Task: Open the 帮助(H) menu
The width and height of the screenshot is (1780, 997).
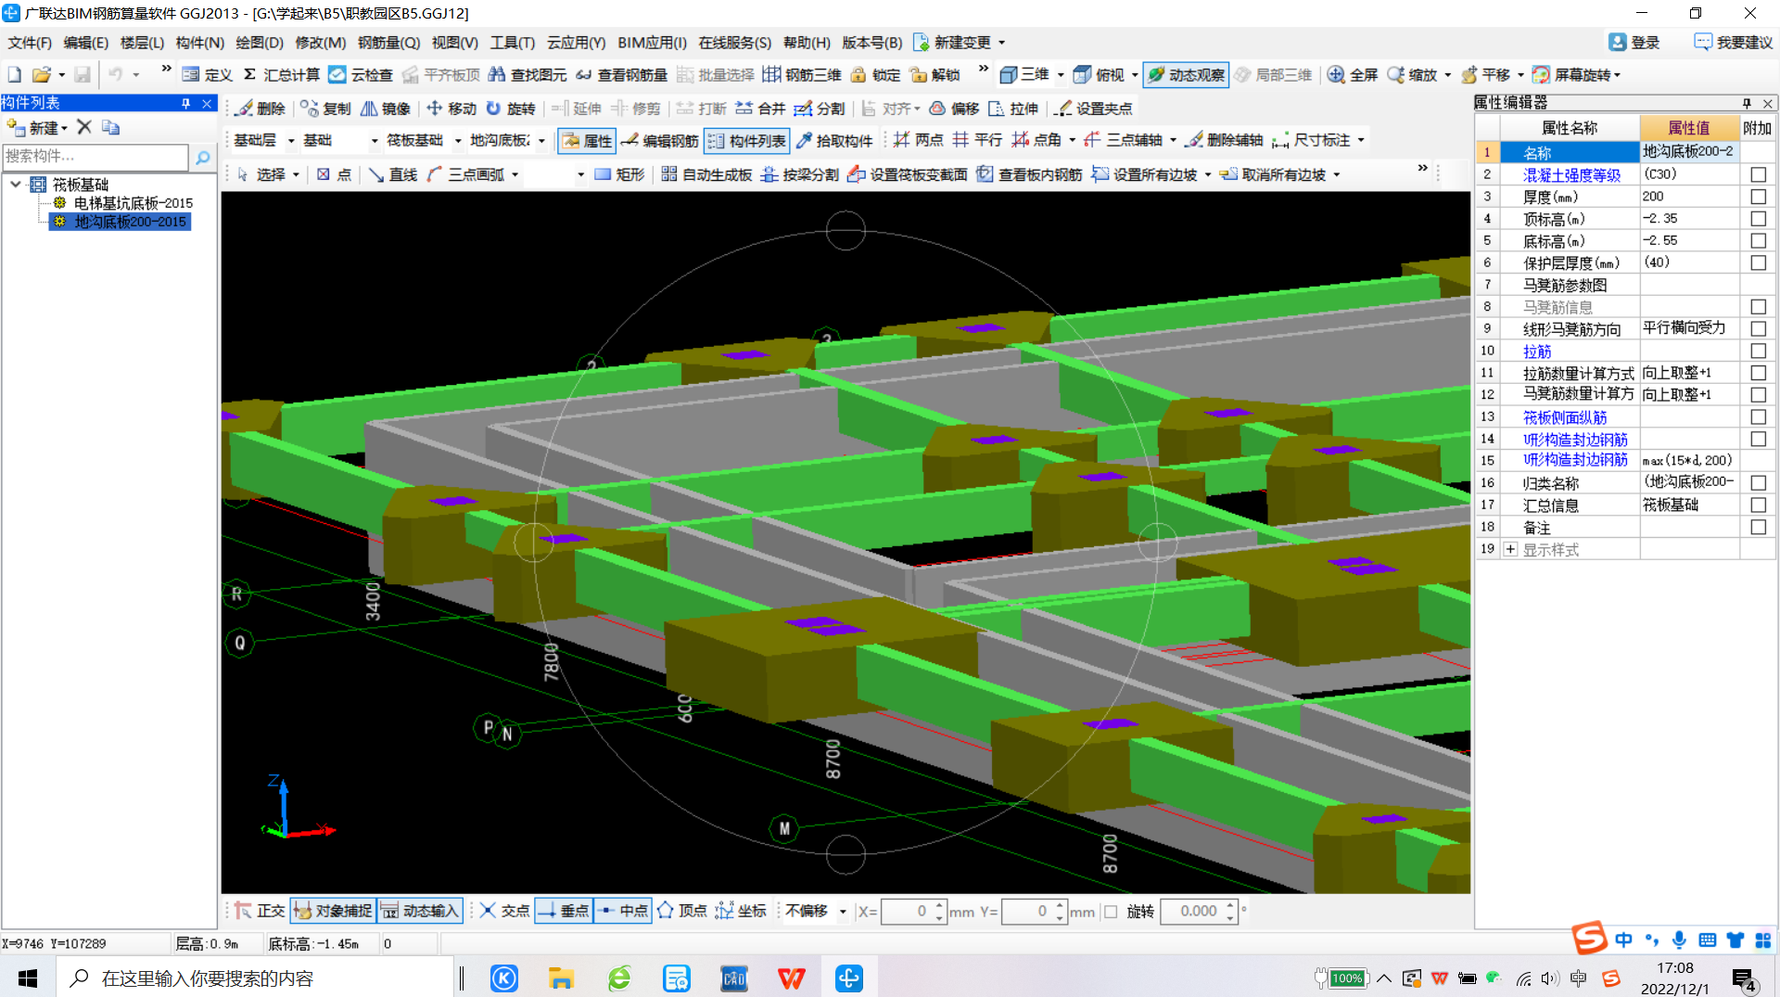Action: pyautogui.click(x=807, y=43)
